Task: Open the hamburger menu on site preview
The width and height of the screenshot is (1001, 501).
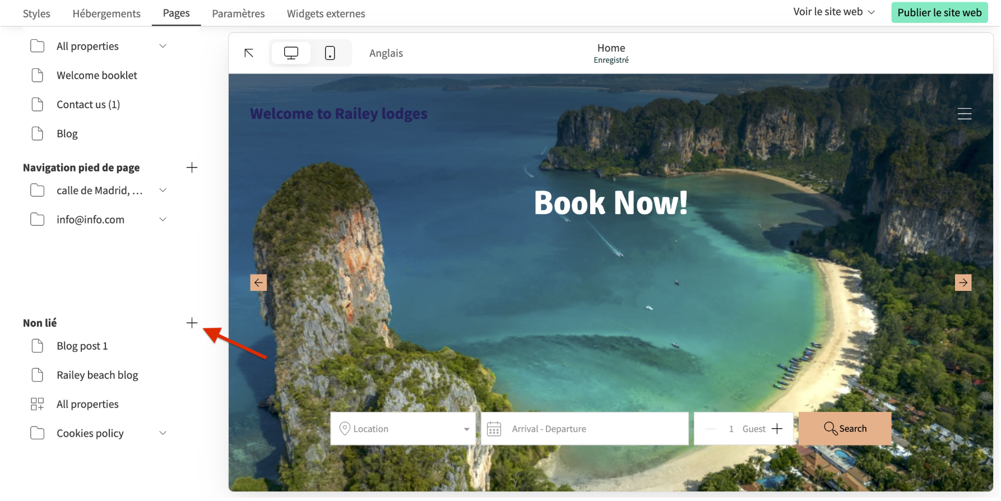Action: (965, 114)
